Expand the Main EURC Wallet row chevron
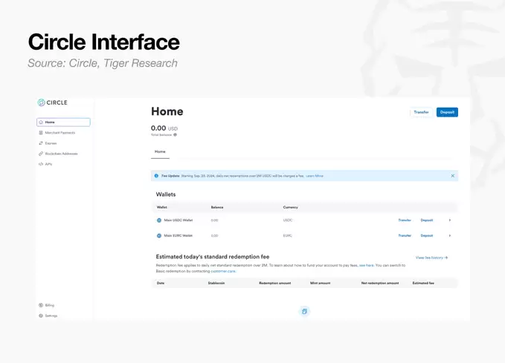This screenshot has width=505, height=363. point(450,235)
